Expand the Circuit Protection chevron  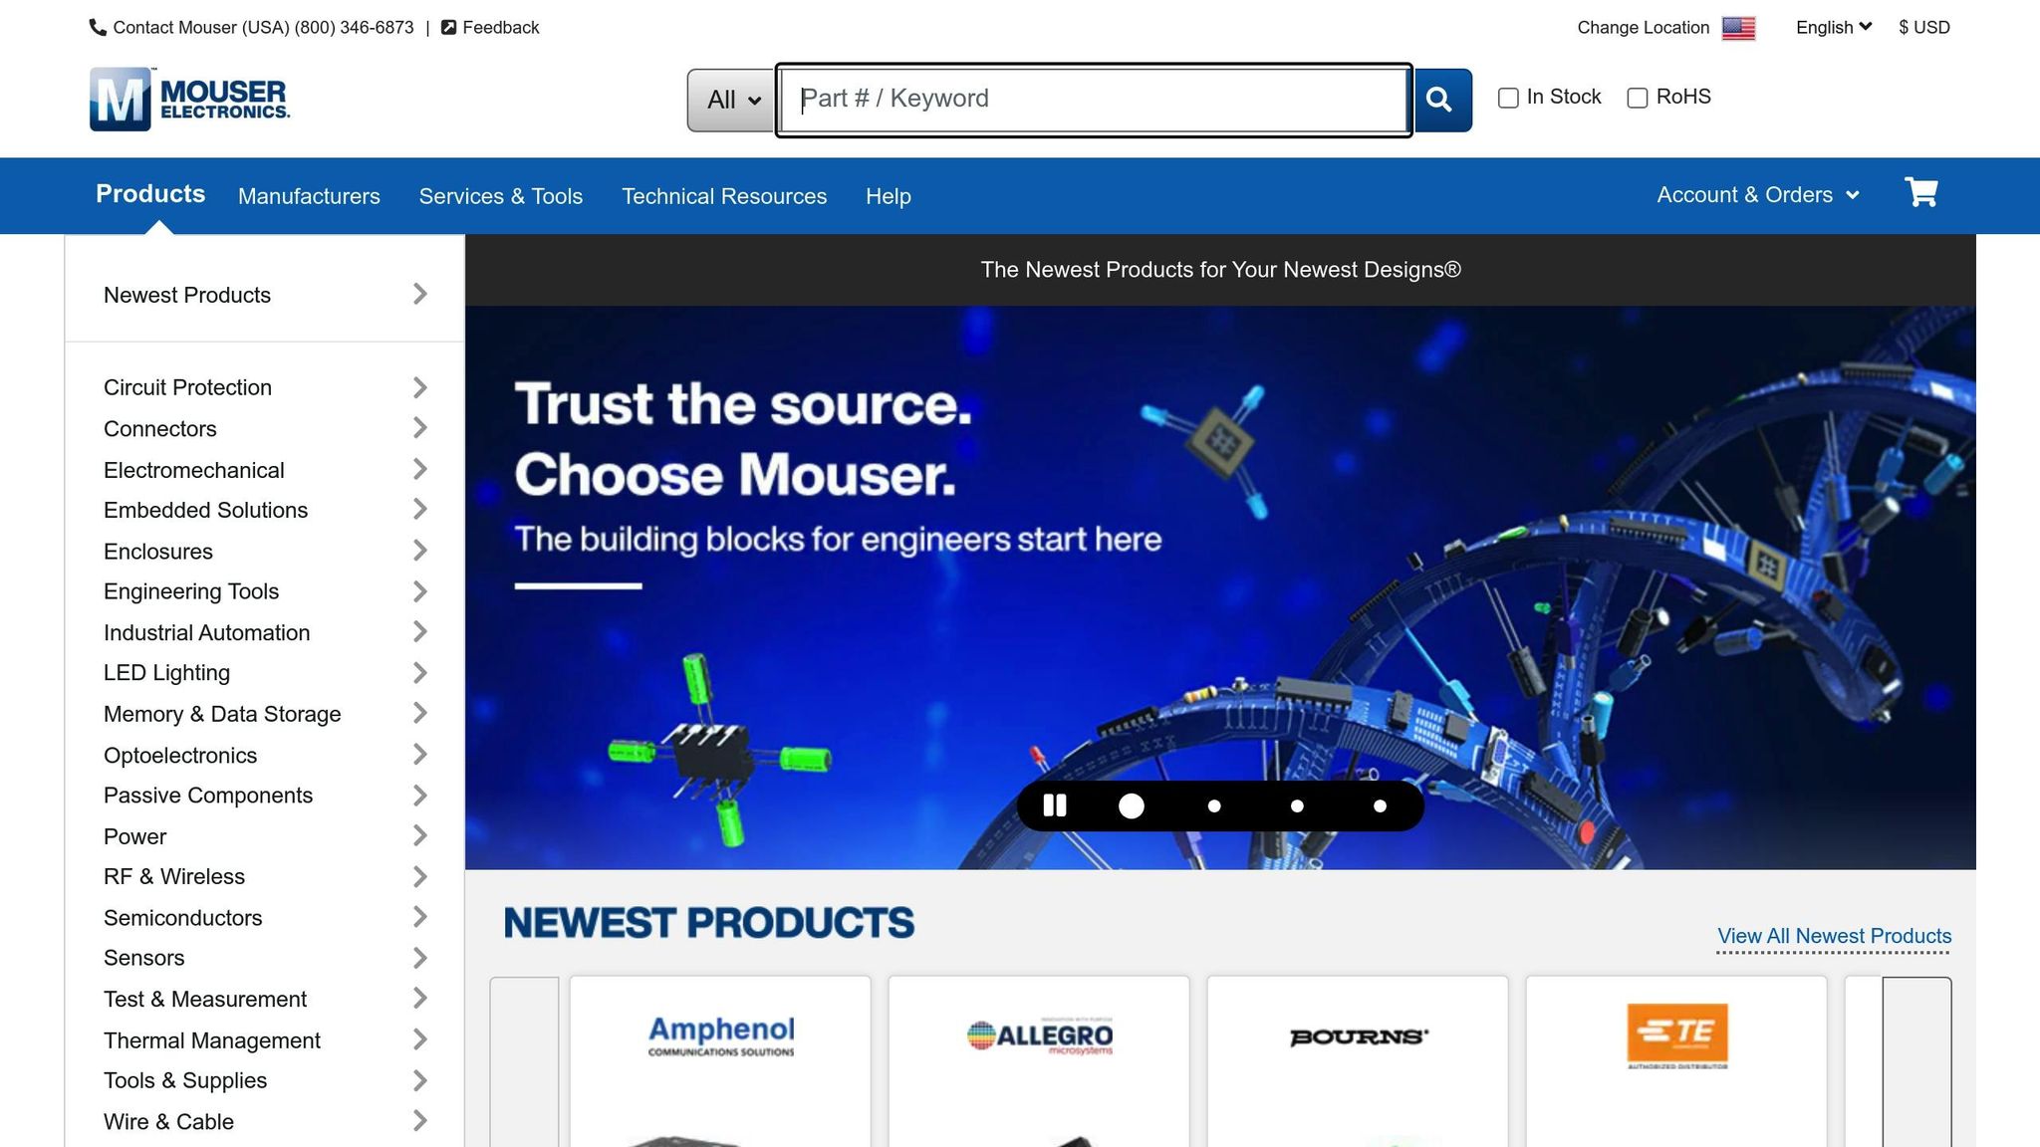pos(420,387)
